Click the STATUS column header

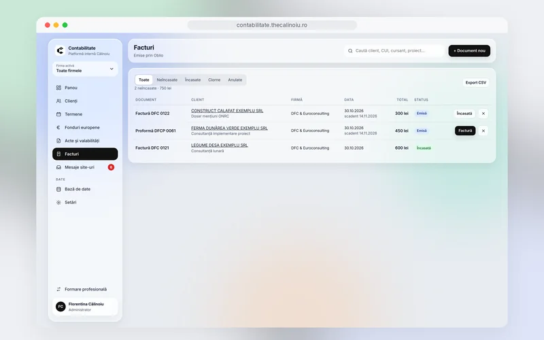pos(421,99)
